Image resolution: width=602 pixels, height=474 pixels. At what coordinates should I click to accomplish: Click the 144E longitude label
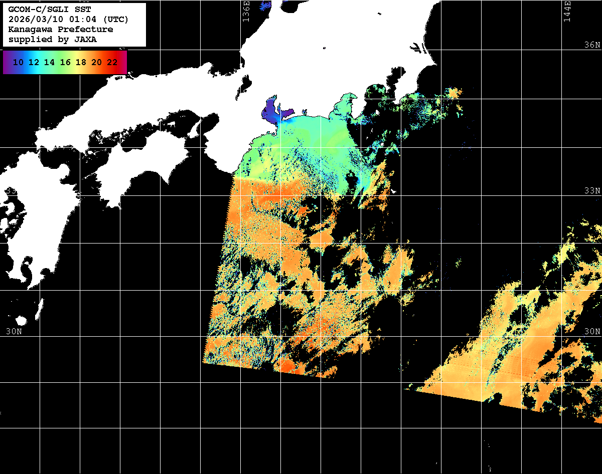(567, 10)
